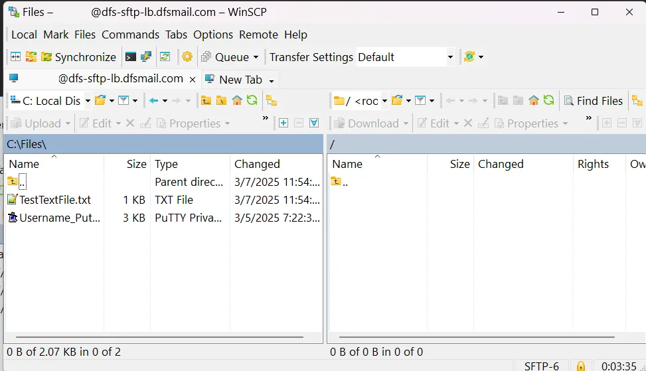Viewport: 646px width, 371px height.
Task: Sort local files by Changed column
Action: point(276,164)
